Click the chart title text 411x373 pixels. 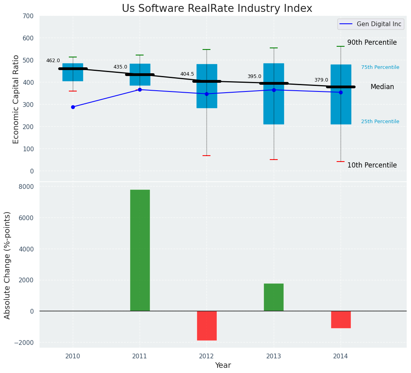[217, 9]
